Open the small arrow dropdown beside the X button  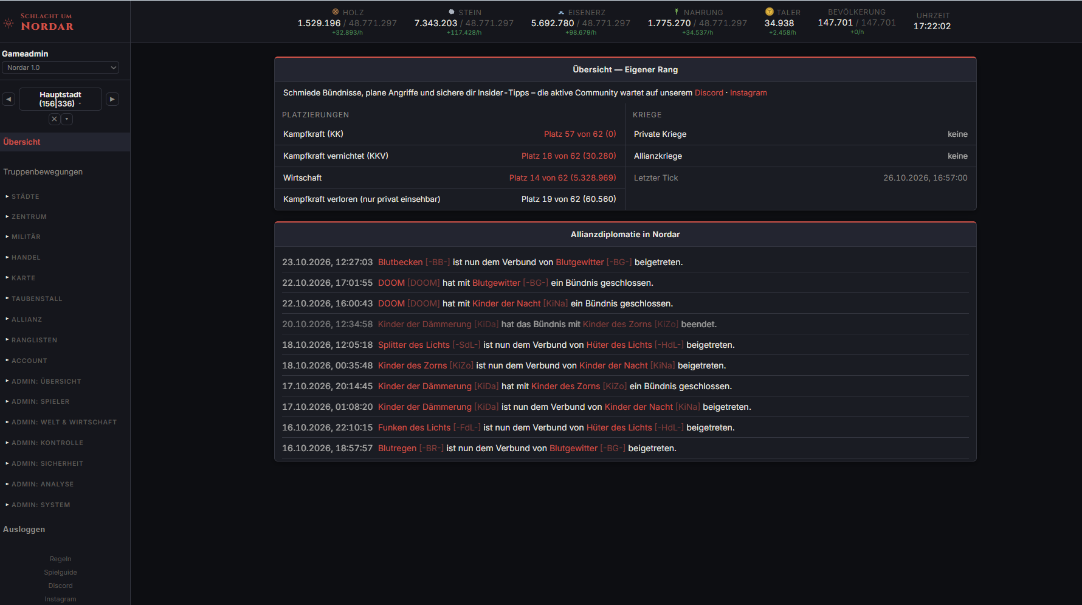(x=67, y=119)
